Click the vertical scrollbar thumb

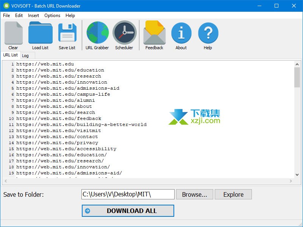[x=297, y=78]
